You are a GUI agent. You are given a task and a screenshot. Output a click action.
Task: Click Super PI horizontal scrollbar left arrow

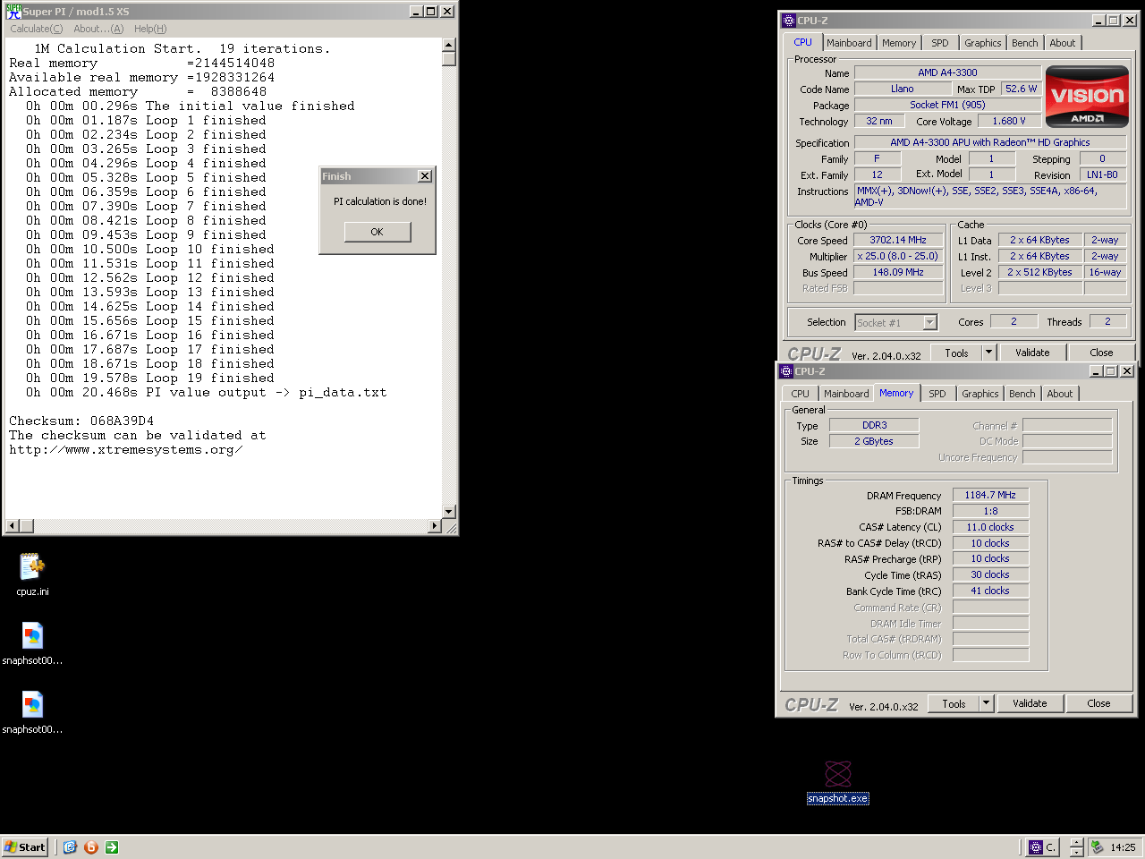[12, 526]
